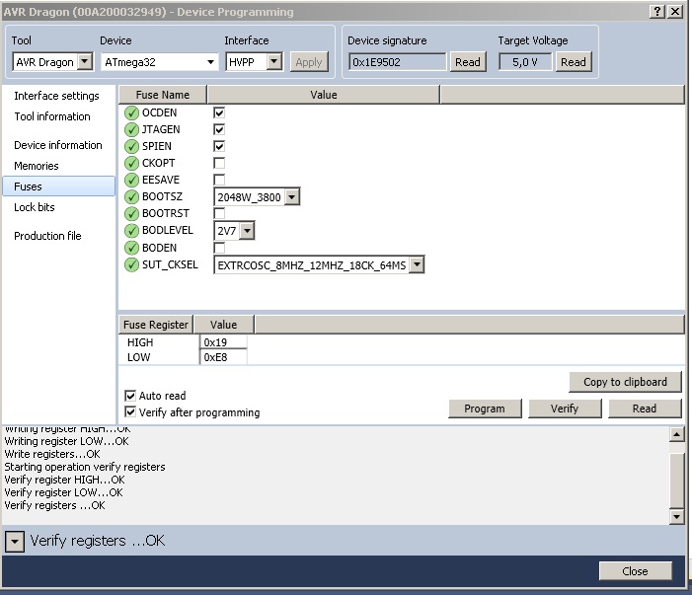Enable the BOOTRST fuse checkbox
The image size is (692, 595).
[x=219, y=213]
